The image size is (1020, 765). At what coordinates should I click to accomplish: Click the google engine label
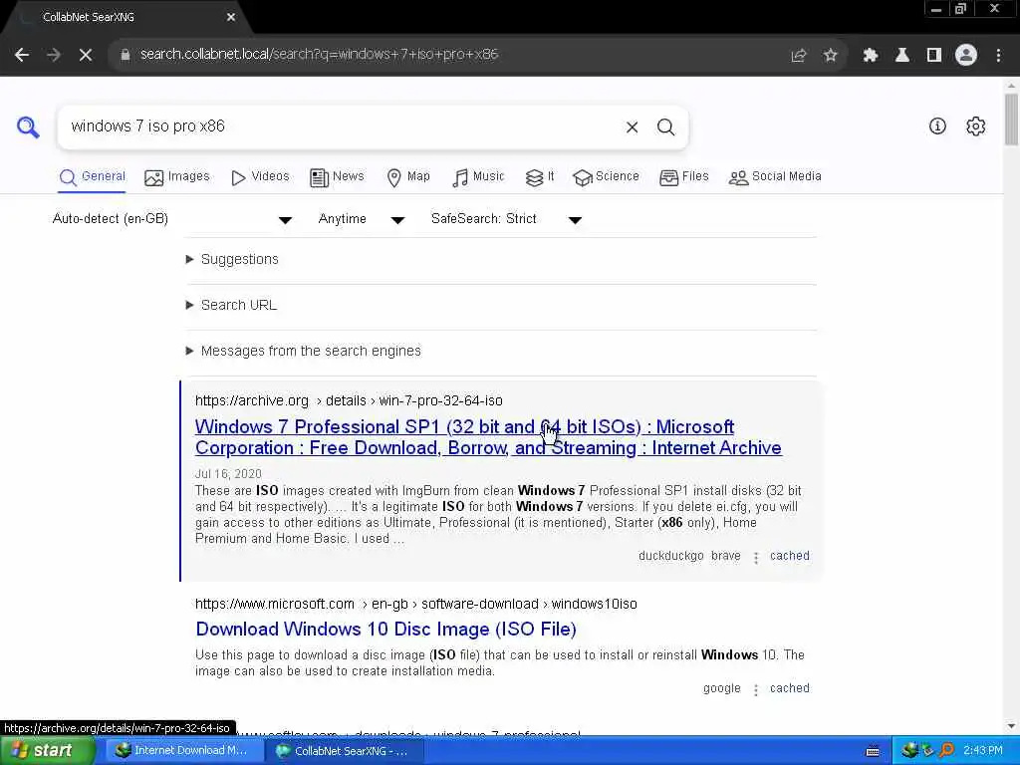pos(722,688)
